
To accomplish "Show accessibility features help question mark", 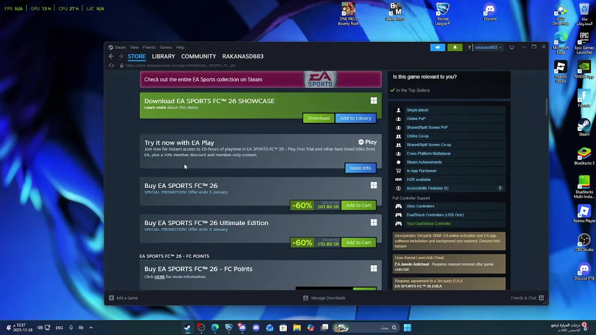I will pyautogui.click(x=500, y=188).
